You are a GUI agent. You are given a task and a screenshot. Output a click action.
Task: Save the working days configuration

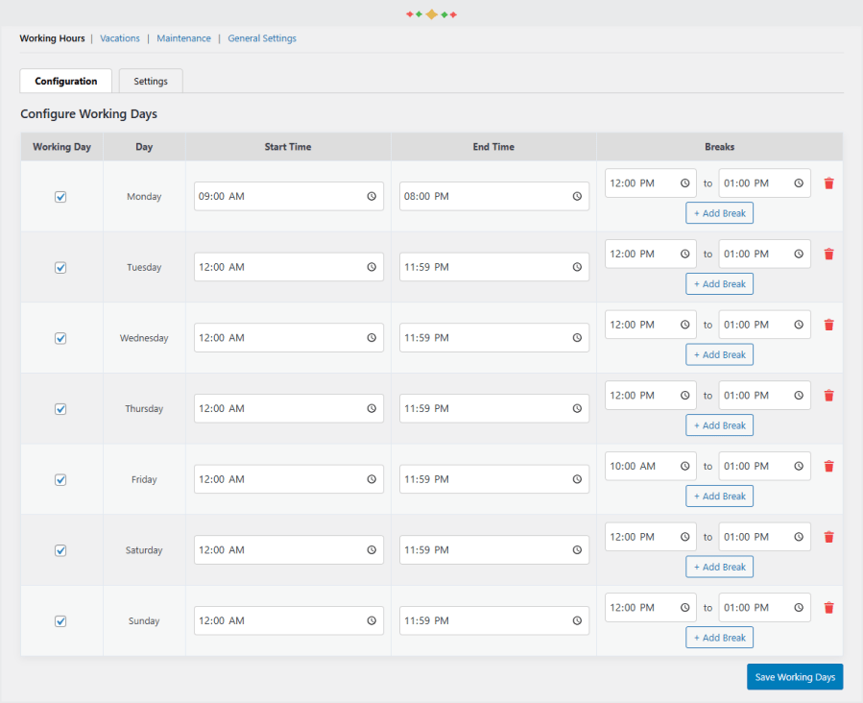click(794, 676)
